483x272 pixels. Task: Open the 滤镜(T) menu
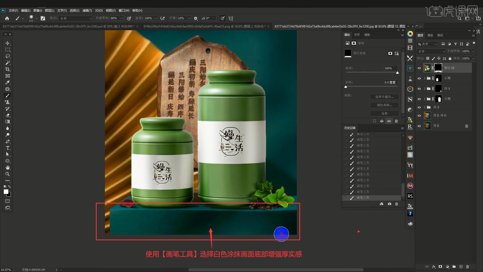pyautogui.click(x=87, y=11)
